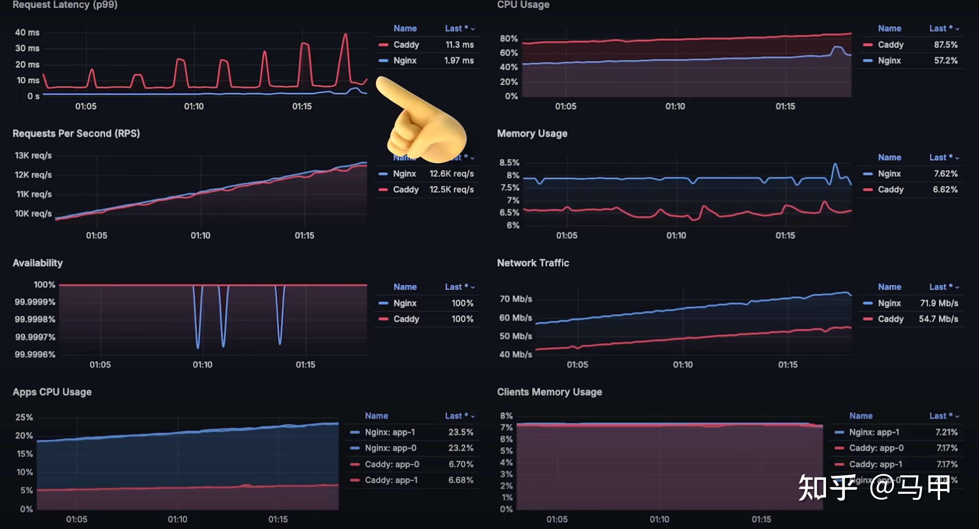Open the Network Traffic panel title menu
Screen dimensions: 979x529
533,262
